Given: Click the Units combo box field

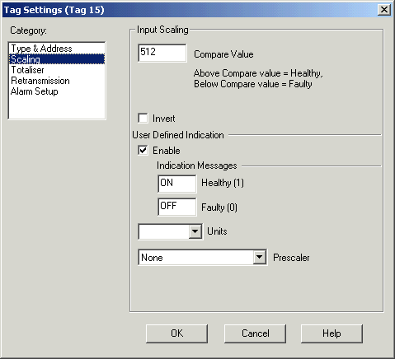Looking at the screenshot, I should coord(171,231).
